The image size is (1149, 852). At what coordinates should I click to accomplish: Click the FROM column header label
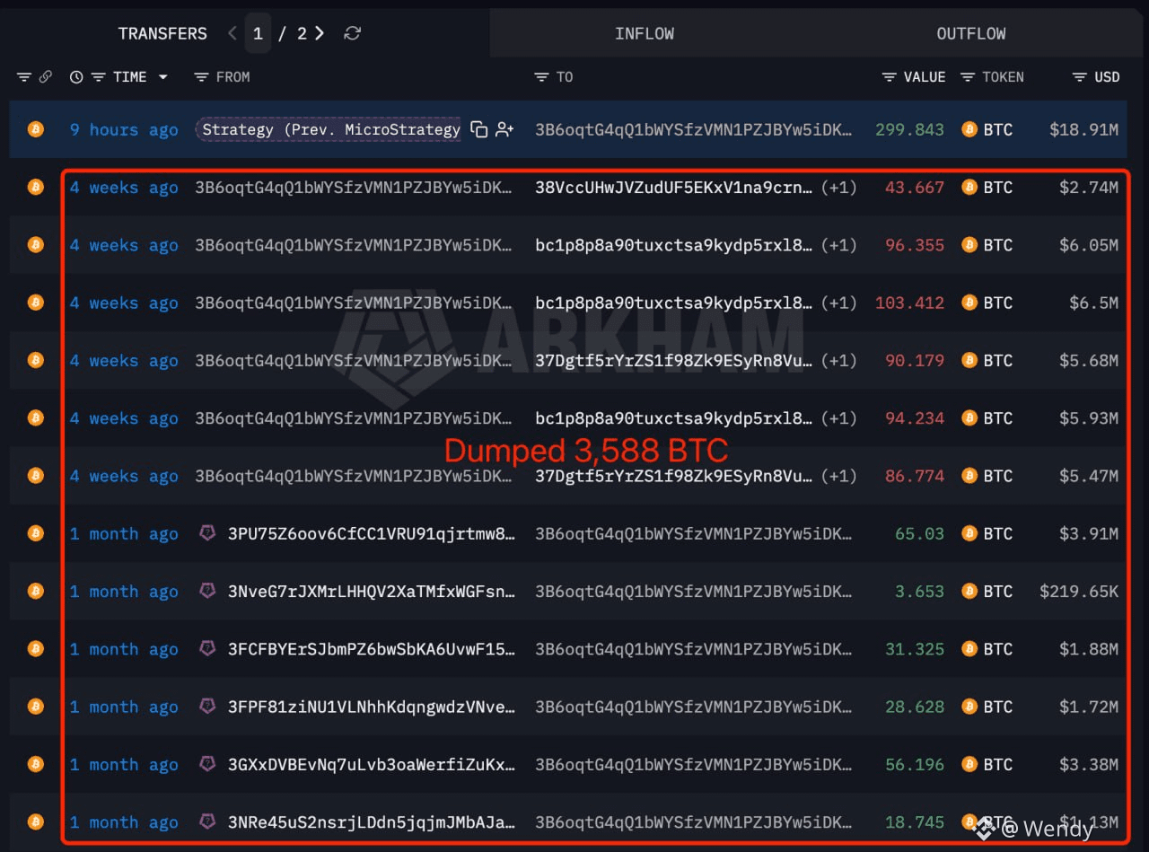click(x=233, y=77)
